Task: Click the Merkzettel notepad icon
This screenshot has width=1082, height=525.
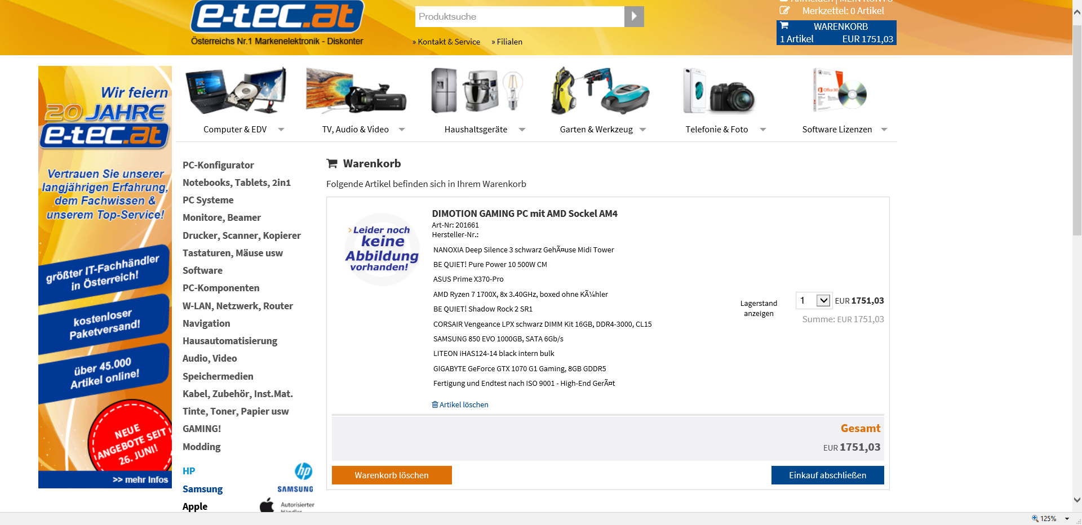Action: pyautogui.click(x=784, y=10)
